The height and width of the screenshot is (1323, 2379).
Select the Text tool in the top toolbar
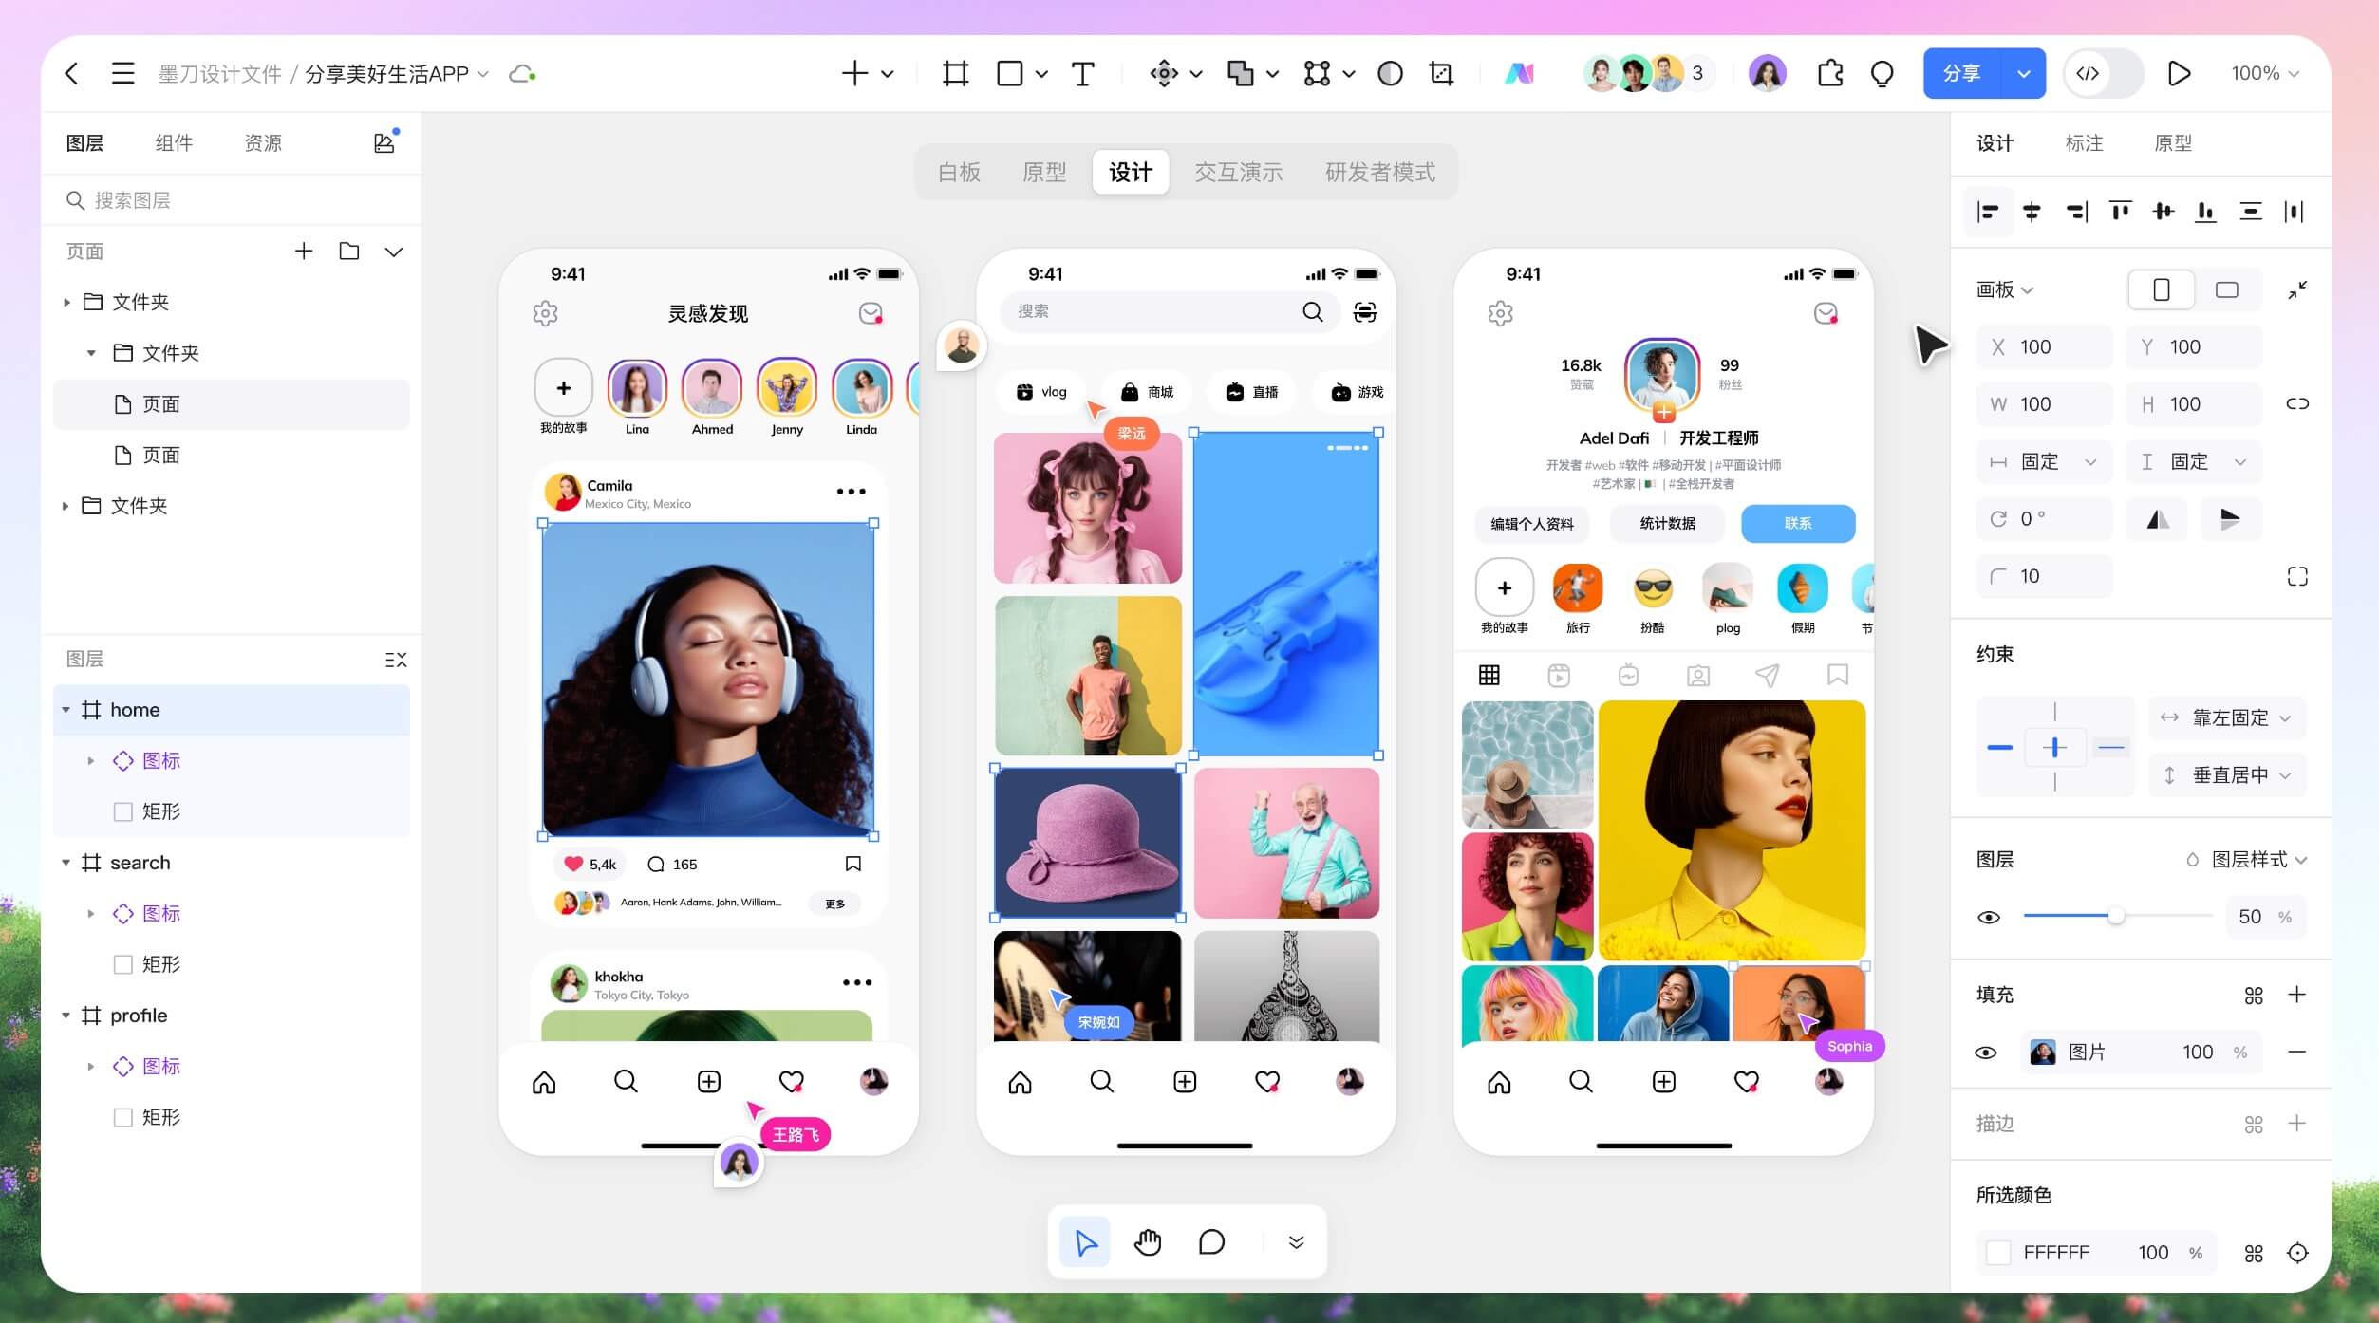(x=1083, y=73)
